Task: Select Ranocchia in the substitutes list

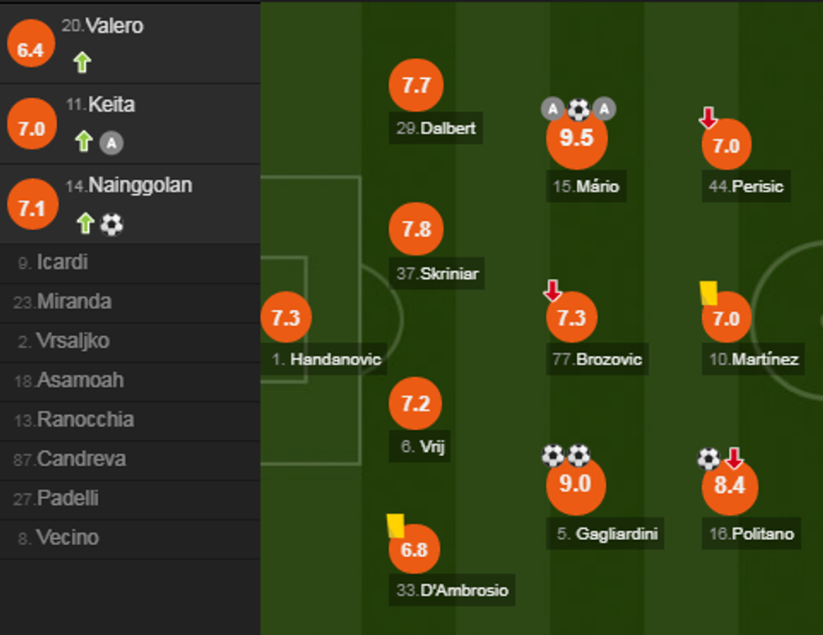Action: point(85,419)
